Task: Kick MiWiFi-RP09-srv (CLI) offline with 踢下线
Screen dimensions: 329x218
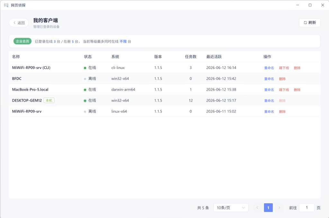Action: tap(284, 68)
